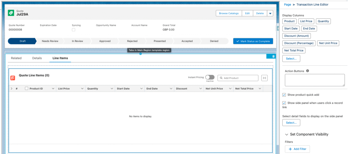Delete component using the trash icon
This screenshot has height=154, width=348.
point(273,56)
